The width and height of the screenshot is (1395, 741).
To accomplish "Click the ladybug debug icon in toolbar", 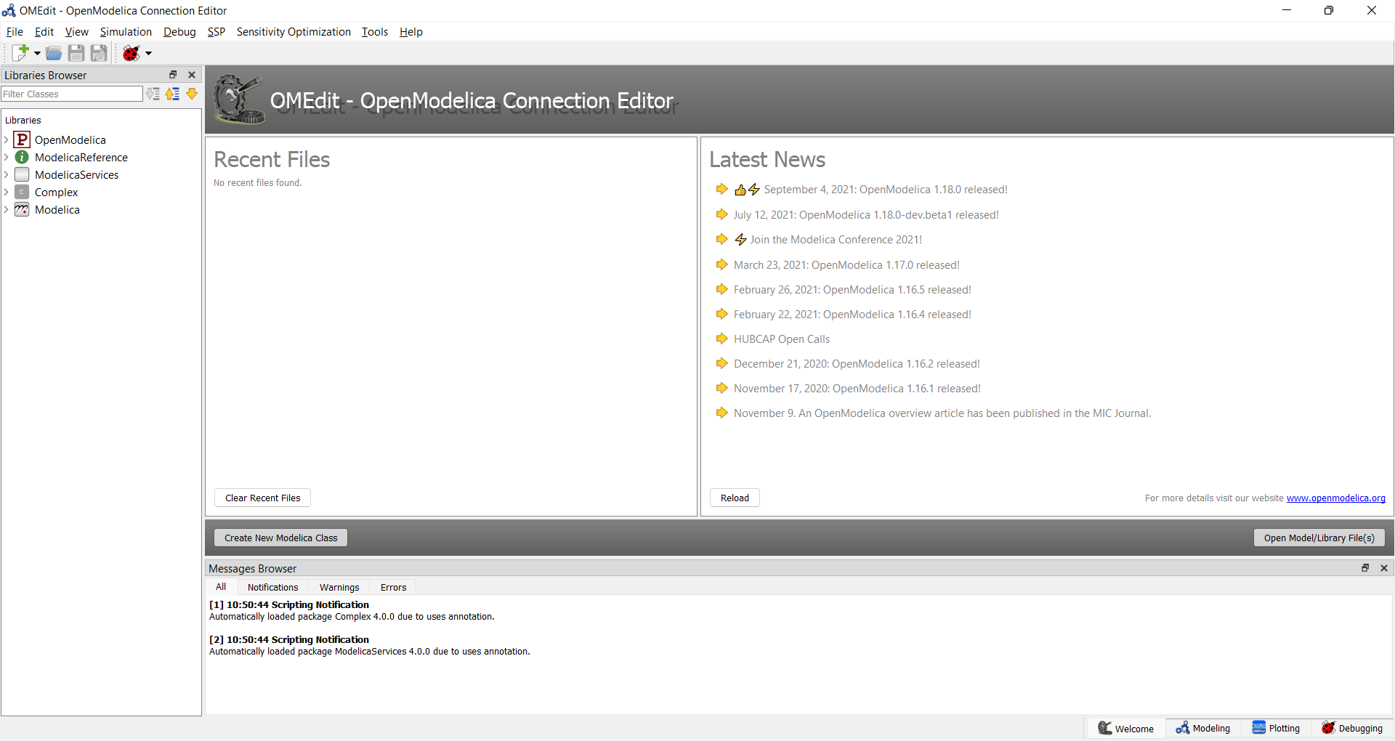I will [x=131, y=53].
